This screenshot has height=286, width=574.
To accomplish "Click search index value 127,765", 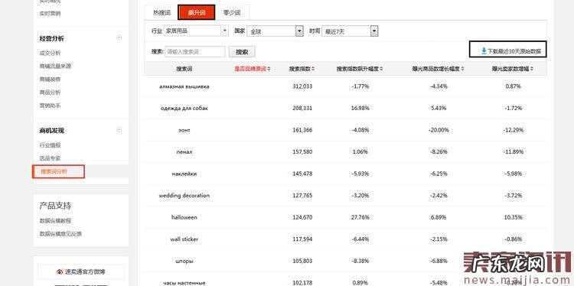I will (302, 195).
